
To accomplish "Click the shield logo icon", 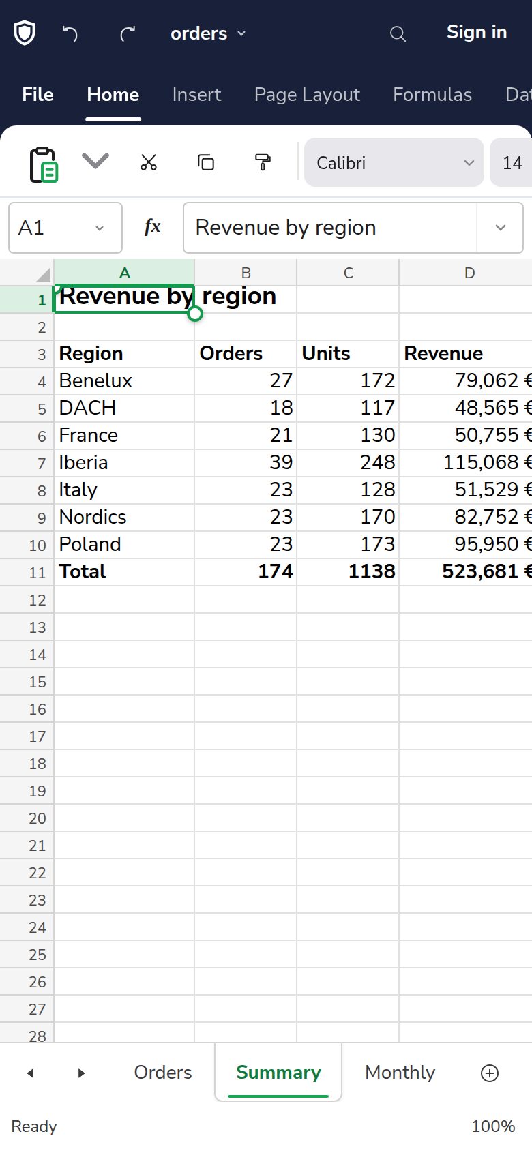I will (x=25, y=33).
